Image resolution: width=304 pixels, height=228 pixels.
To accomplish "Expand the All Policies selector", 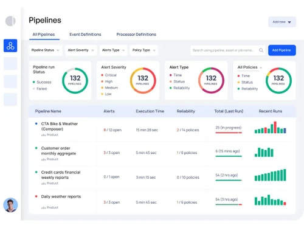I will point(250,67).
